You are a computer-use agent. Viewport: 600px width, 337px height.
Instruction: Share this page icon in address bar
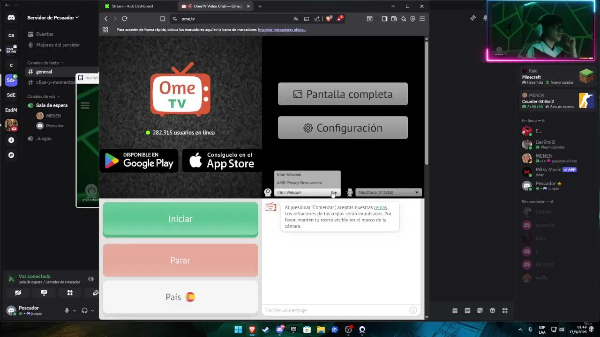(x=317, y=19)
